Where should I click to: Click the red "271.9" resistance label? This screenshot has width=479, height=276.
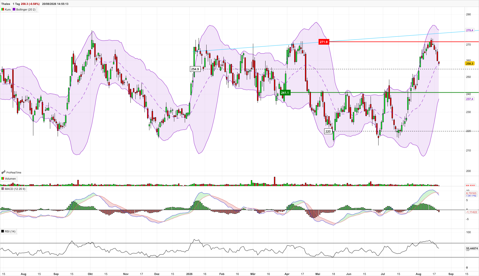click(x=323, y=42)
